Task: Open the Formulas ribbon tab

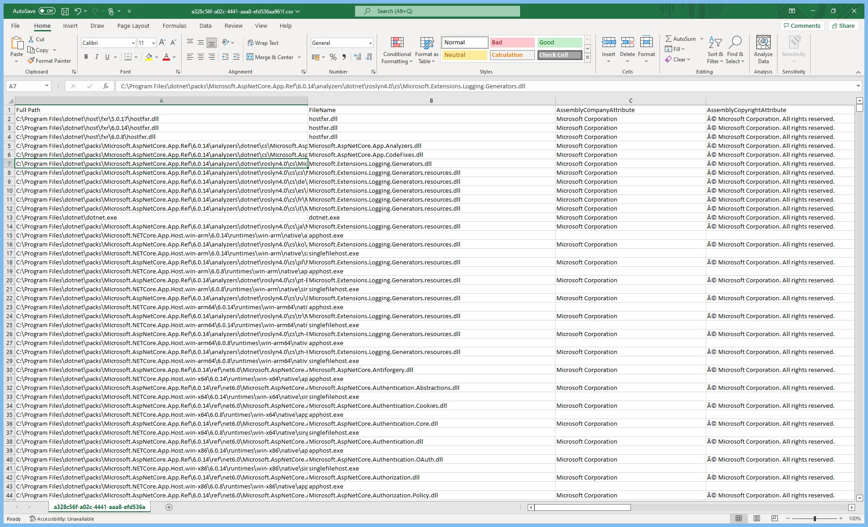Action: pyautogui.click(x=174, y=26)
